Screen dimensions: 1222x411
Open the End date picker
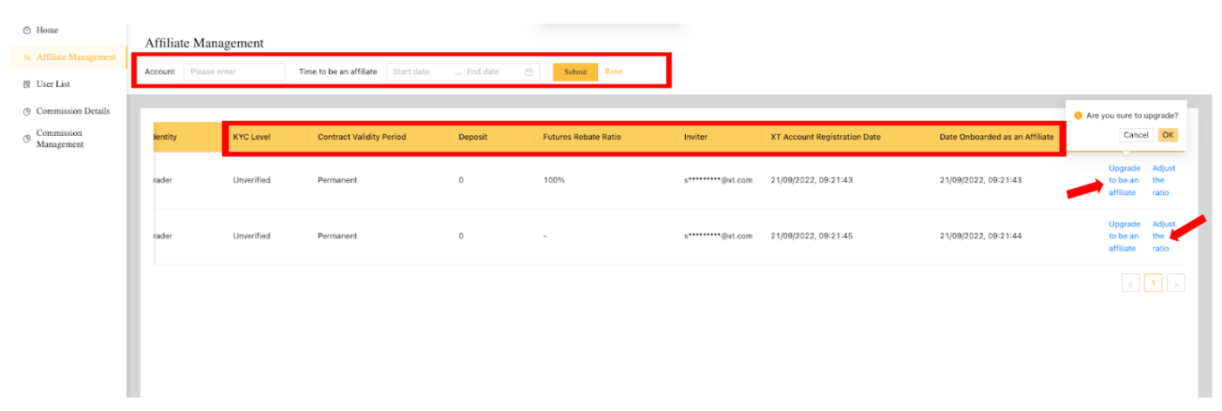(x=492, y=72)
